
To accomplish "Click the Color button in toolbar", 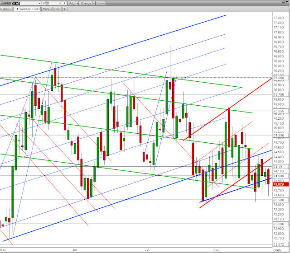I will [57, 9].
